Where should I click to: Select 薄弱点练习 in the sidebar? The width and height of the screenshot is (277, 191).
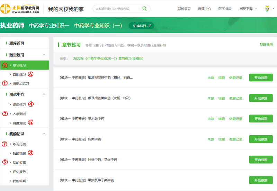coord(21,84)
